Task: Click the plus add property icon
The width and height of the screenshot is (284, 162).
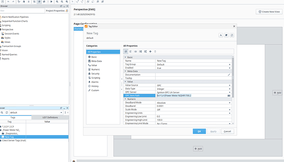Action: pyautogui.click(x=150, y=52)
